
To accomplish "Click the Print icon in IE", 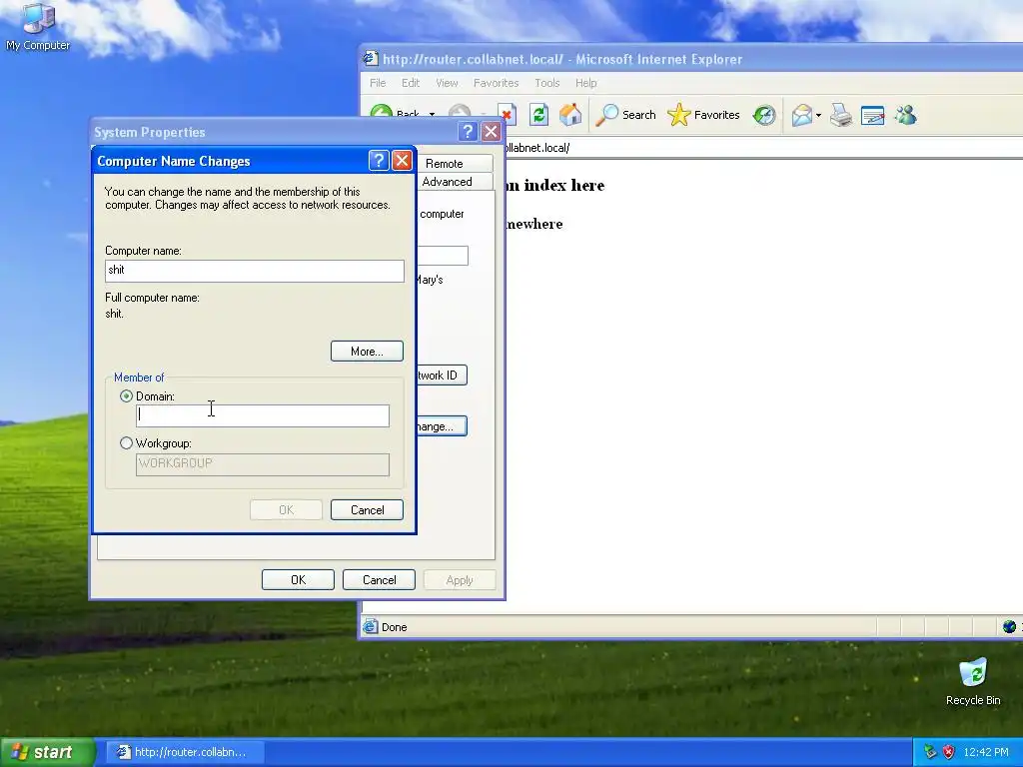I will [x=841, y=116].
